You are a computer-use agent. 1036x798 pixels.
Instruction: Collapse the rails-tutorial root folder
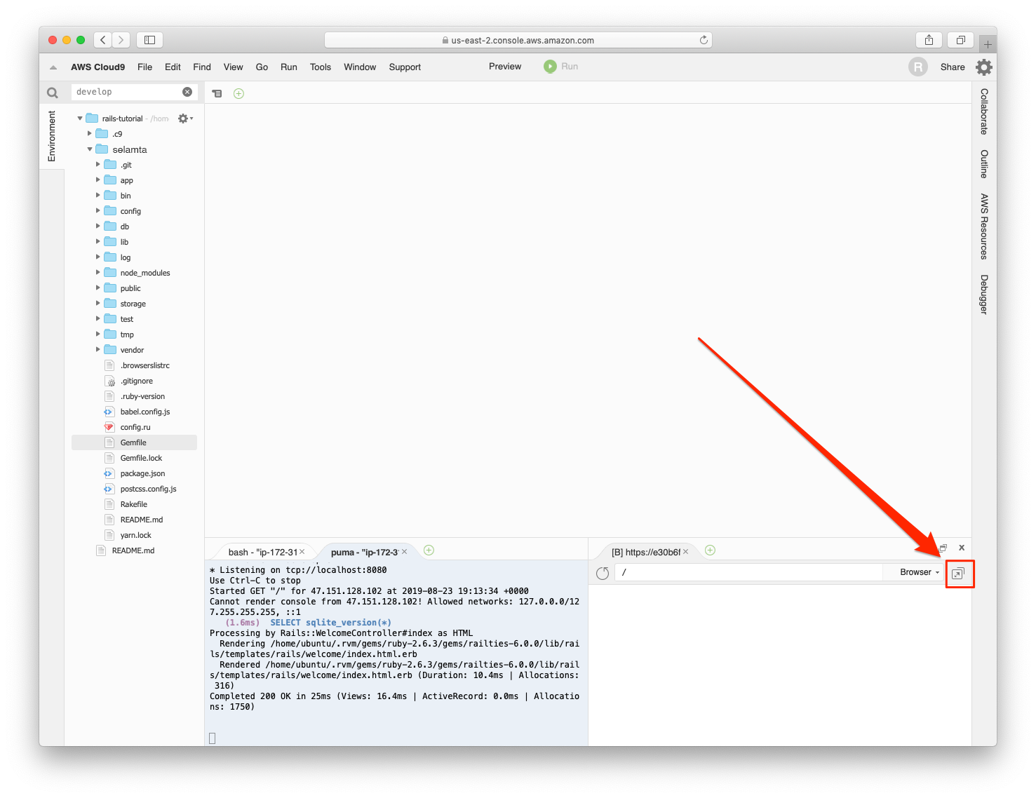point(80,119)
